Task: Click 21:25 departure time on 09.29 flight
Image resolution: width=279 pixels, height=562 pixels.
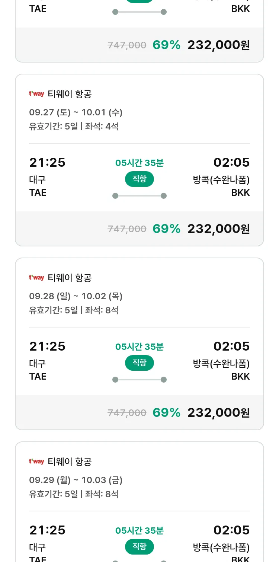Action: [x=47, y=530]
